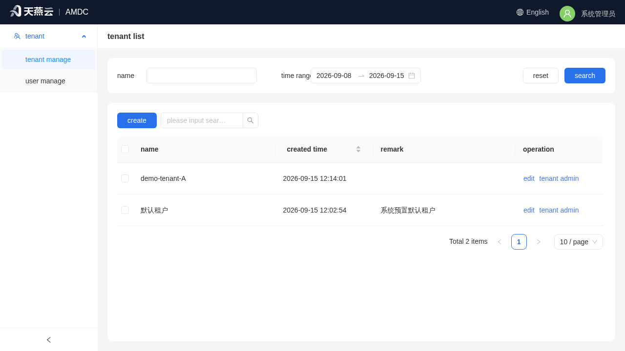Screen dimensions: 625x351
Task: Open the calendar icon in time range
Action: click(x=412, y=76)
